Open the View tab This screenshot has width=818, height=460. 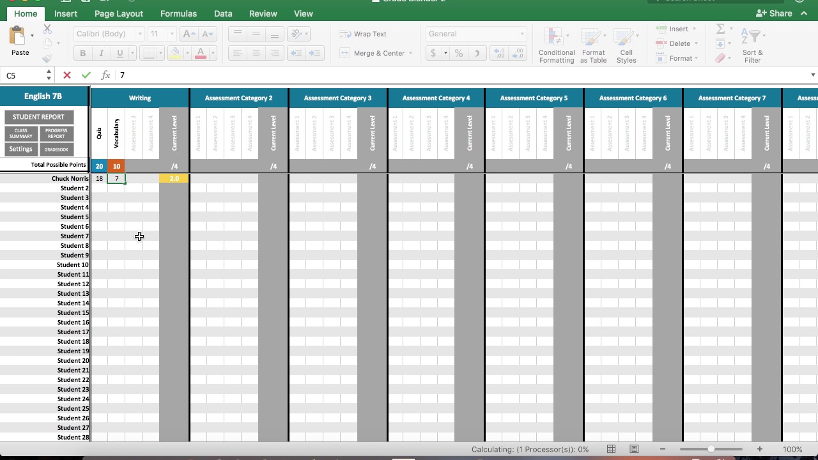tap(303, 13)
